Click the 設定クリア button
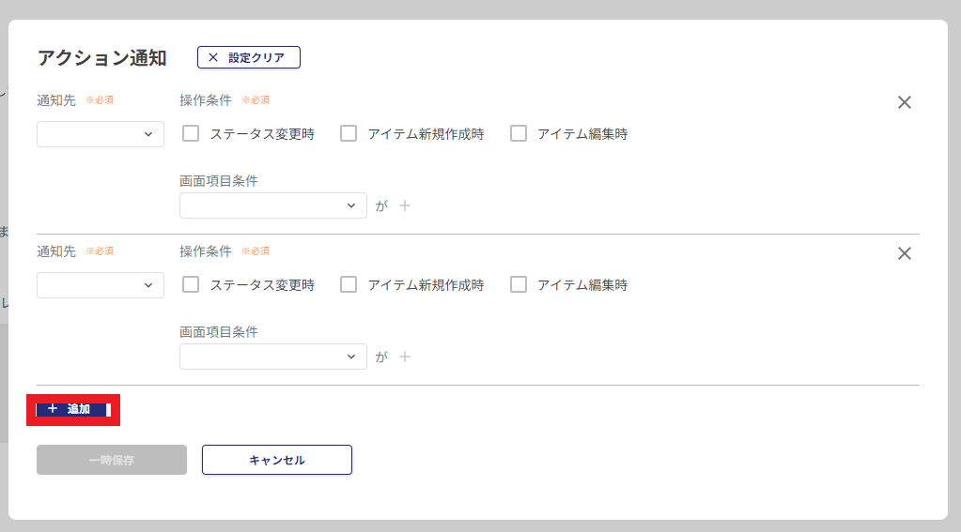961x532 pixels. (x=248, y=57)
